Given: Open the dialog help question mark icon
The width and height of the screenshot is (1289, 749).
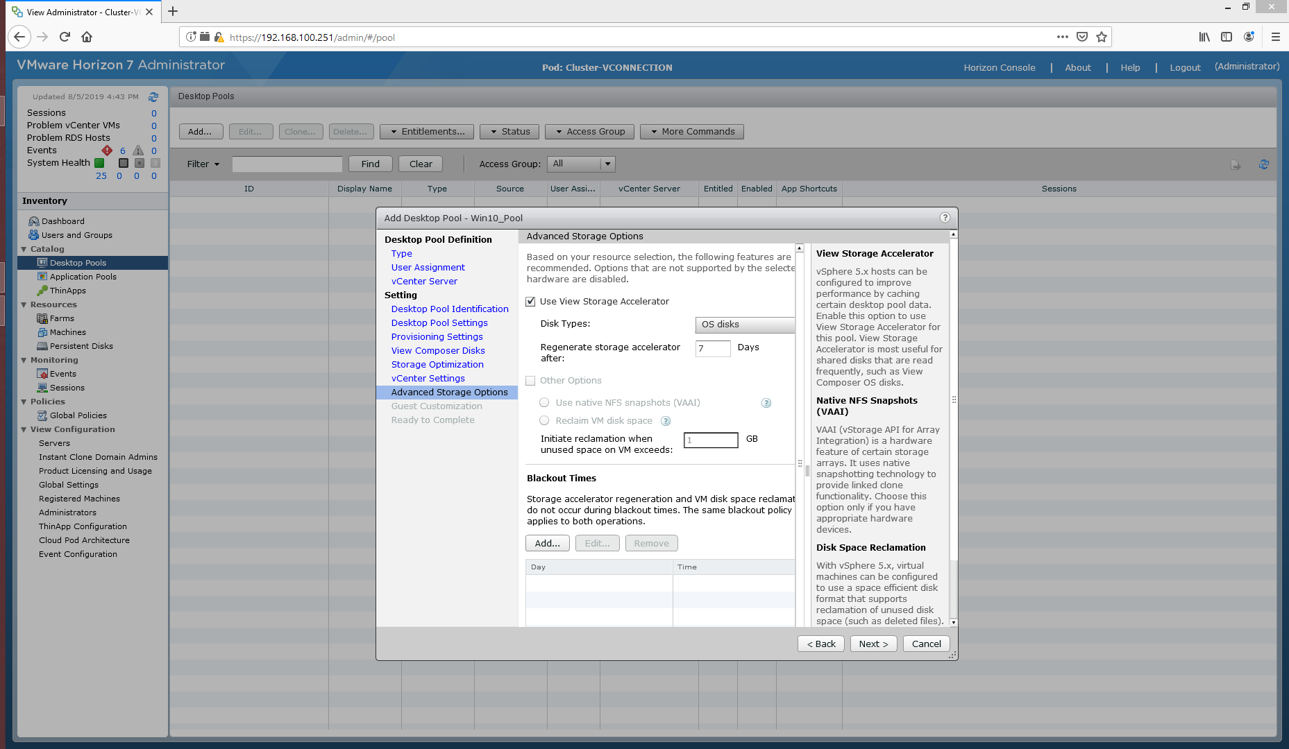Looking at the screenshot, I should 944,218.
